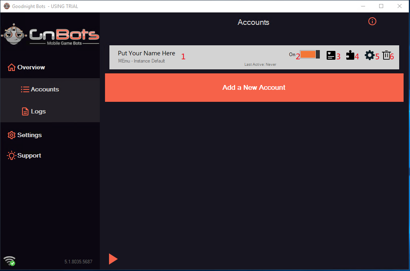Go to Overview in sidebar
This screenshot has height=271, width=410.
point(26,67)
